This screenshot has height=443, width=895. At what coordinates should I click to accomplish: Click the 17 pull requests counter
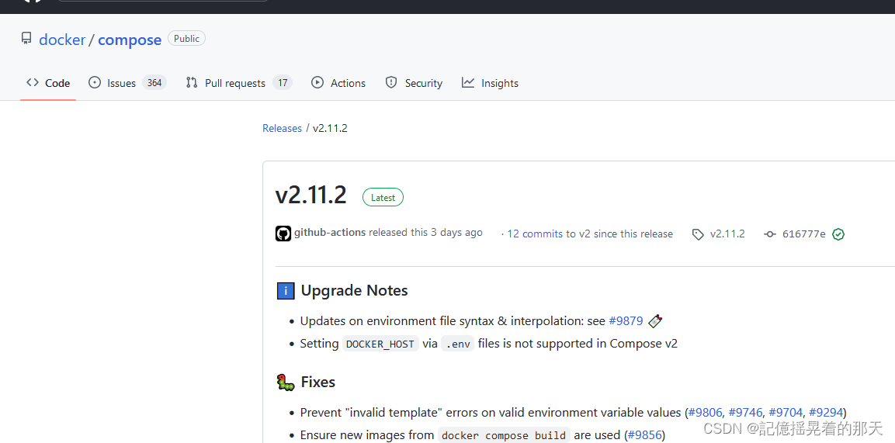[283, 83]
